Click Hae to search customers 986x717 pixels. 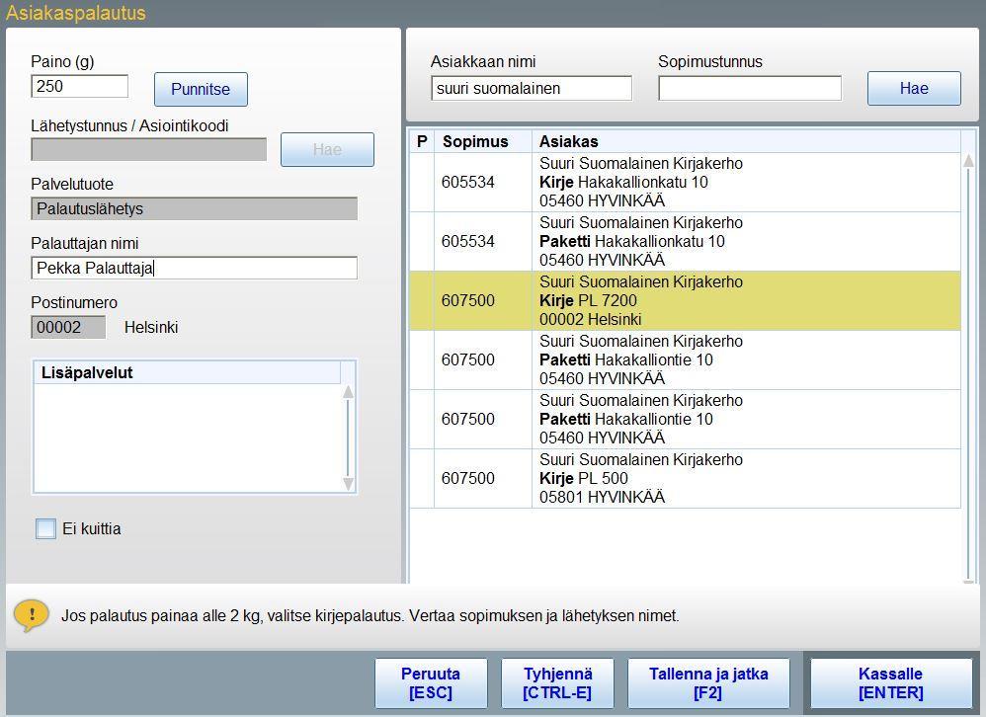[x=914, y=88]
